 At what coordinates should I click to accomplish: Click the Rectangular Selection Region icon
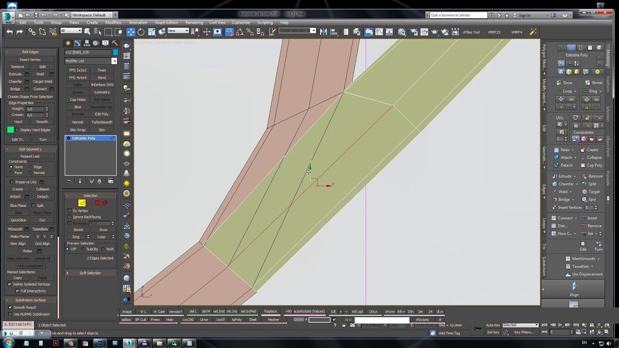[108, 32]
